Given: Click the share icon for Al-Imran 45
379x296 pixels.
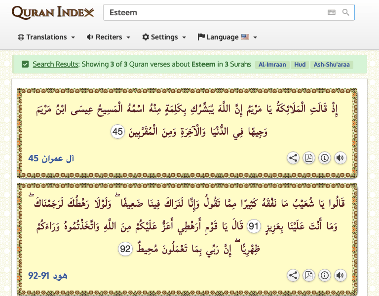Looking at the screenshot, I should pos(293,158).
